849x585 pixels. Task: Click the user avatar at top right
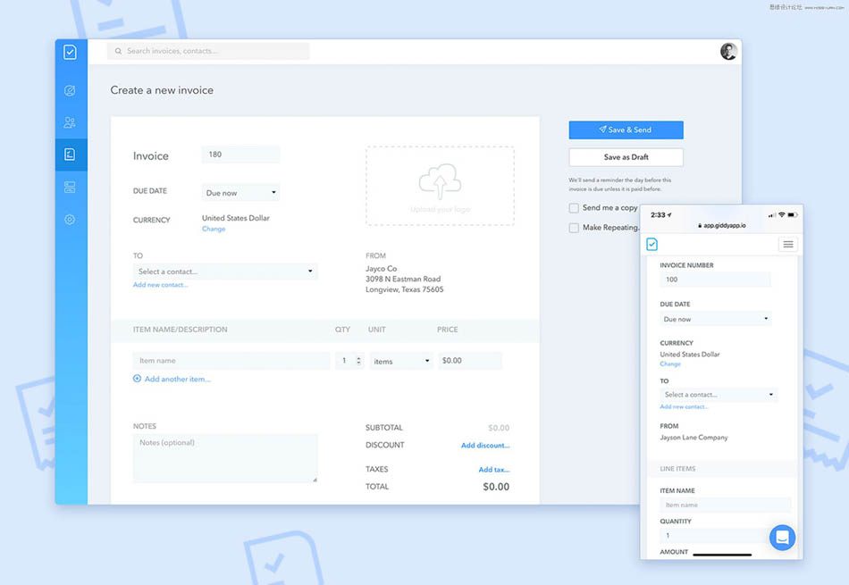click(728, 52)
